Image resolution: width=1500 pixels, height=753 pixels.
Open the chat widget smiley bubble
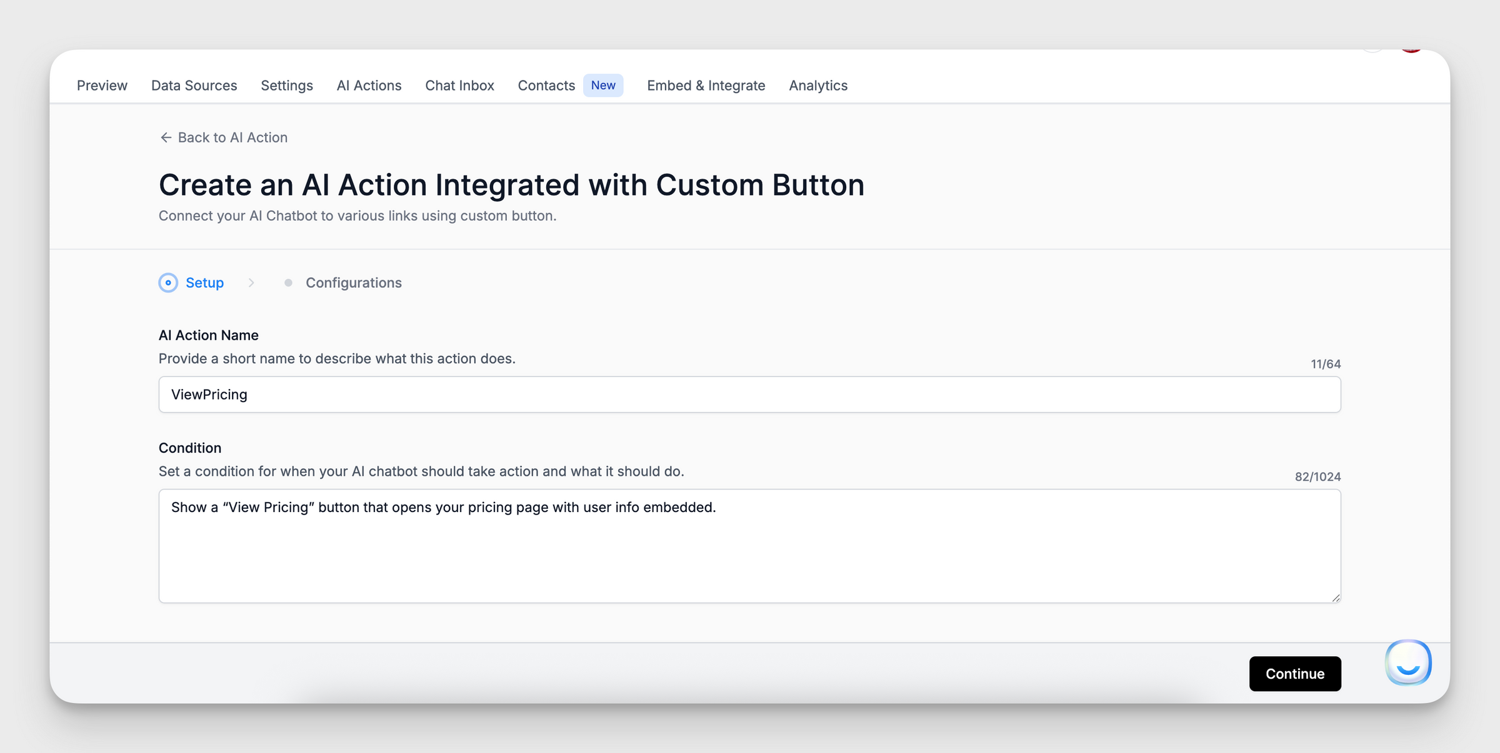point(1408,662)
